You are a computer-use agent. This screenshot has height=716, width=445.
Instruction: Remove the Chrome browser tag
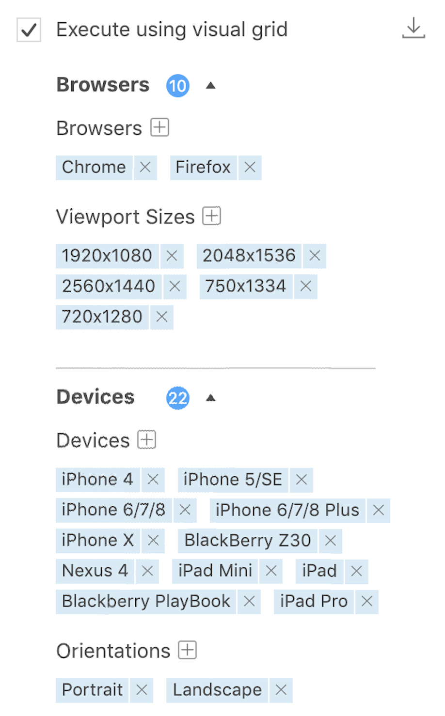click(145, 167)
